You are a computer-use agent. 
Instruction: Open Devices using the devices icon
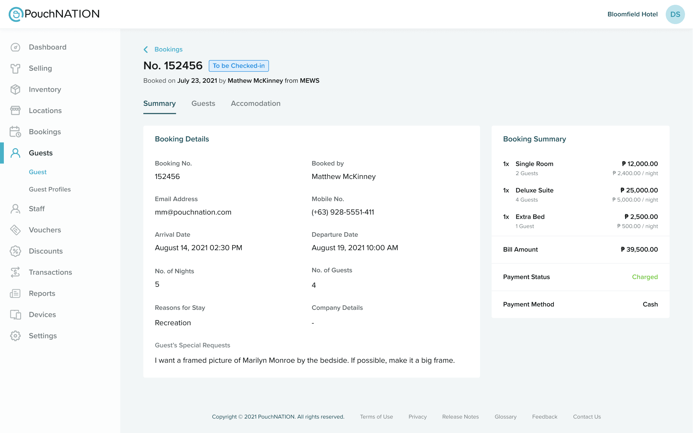click(x=15, y=314)
